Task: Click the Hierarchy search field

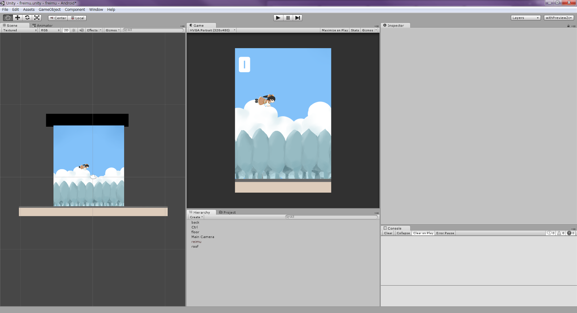Action: (331, 217)
